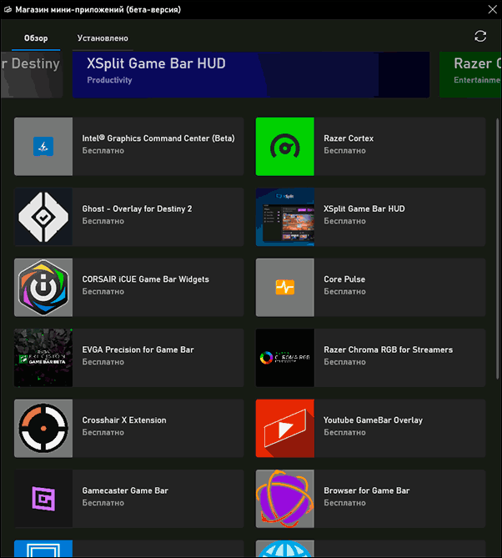Refresh the widget store list

pos(480,36)
